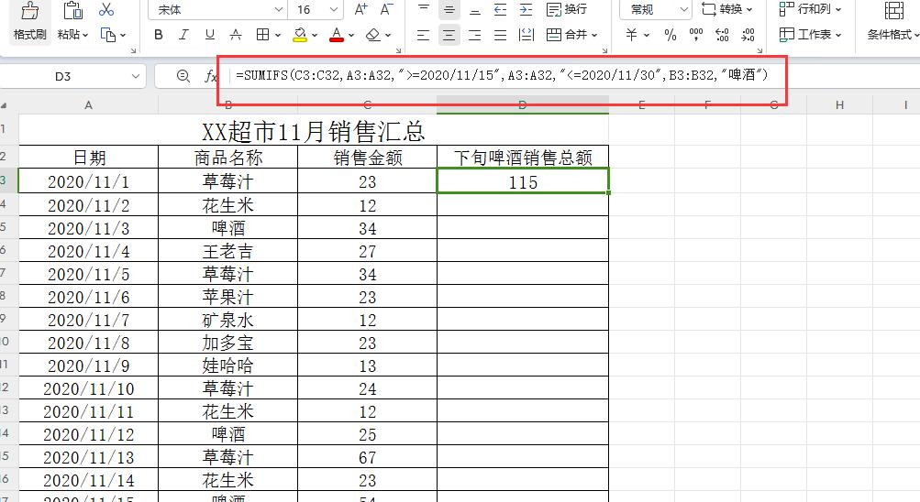Decrease decimal places
The image size is (920, 502).
coord(748,35)
